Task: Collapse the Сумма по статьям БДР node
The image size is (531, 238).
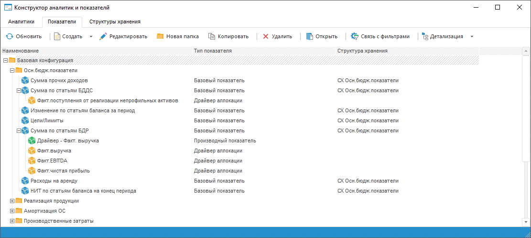Action: pos(19,130)
